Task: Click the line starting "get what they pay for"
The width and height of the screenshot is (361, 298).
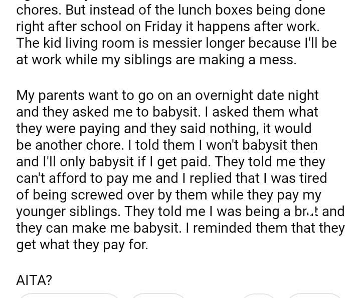Action: pyautogui.click(x=82, y=245)
